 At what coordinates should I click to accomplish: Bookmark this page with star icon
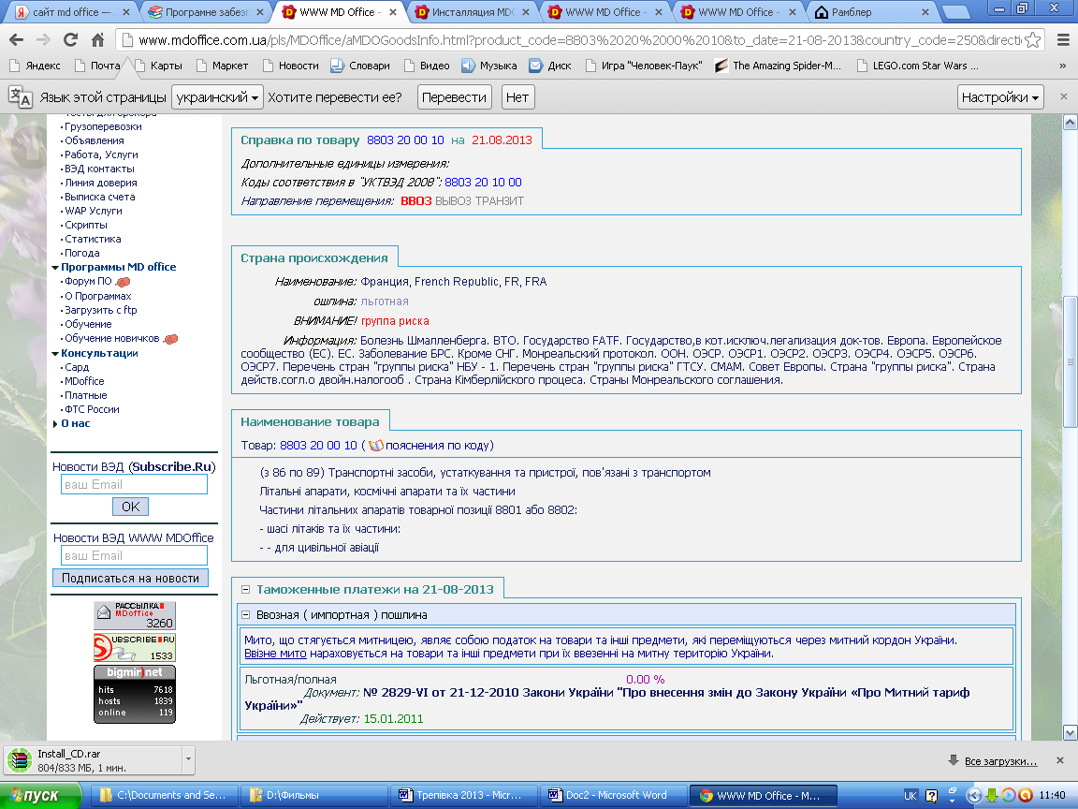[x=1032, y=40]
